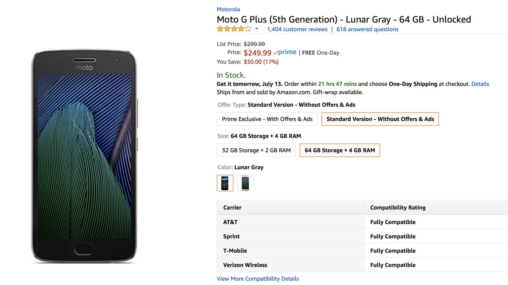508x285 pixels.
Task: Click the star rating icons
Action: click(x=234, y=29)
